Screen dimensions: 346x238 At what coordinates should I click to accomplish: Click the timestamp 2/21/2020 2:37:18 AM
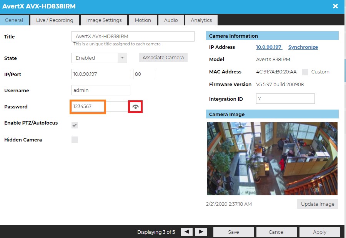coord(229,204)
